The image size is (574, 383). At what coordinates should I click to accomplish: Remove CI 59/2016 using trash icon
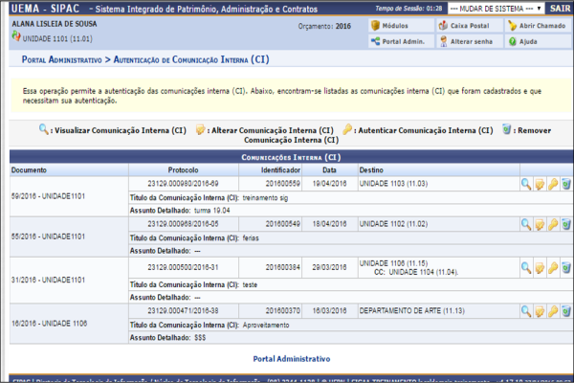point(566,184)
